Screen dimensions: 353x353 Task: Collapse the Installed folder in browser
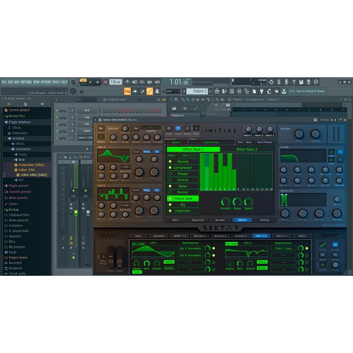[18, 139]
